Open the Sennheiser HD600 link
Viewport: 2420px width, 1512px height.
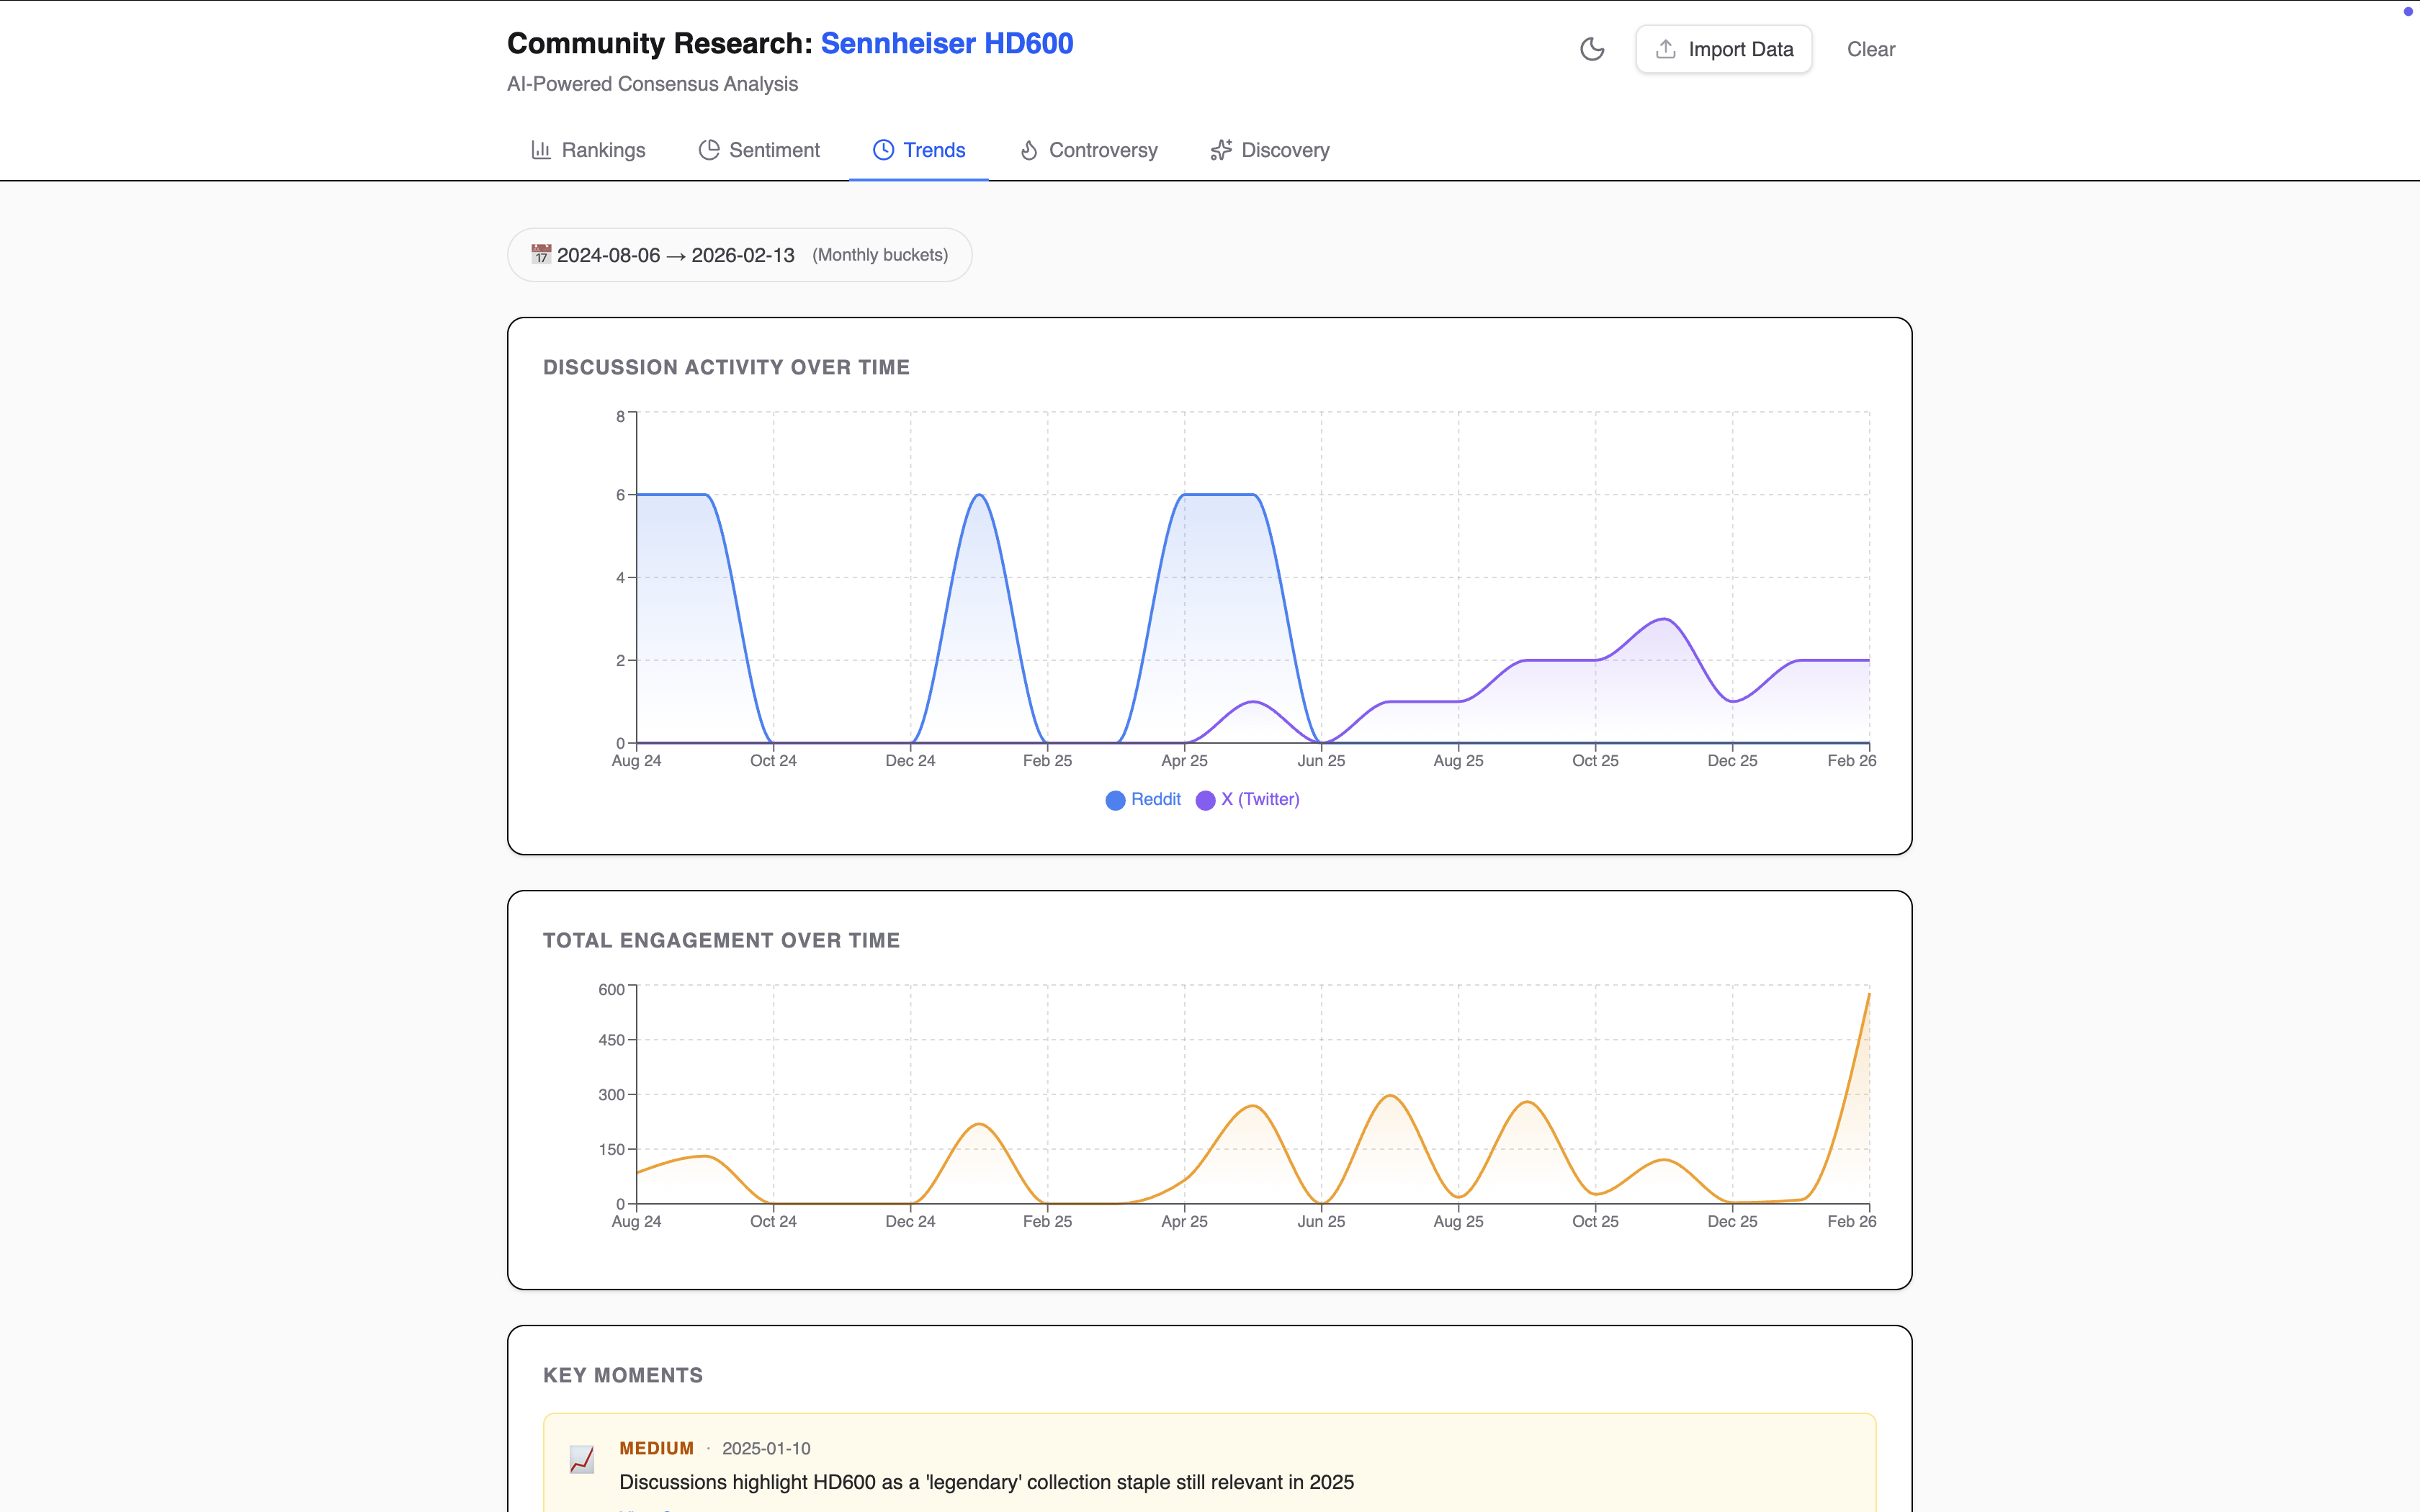pyautogui.click(x=946, y=43)
